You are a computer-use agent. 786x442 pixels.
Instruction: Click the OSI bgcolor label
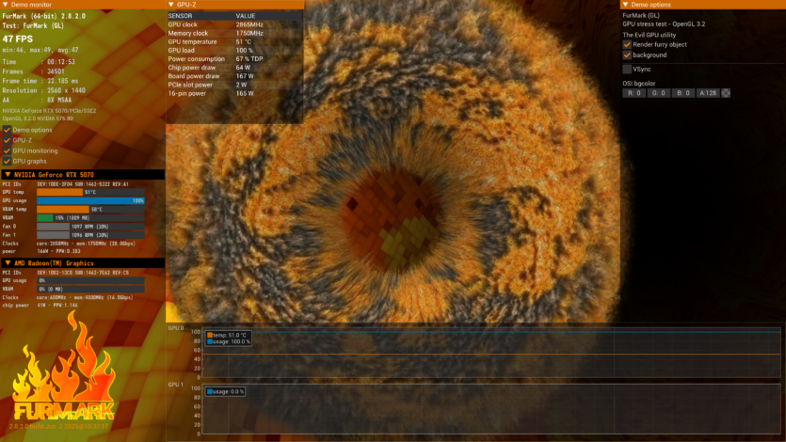click(638, 84)
